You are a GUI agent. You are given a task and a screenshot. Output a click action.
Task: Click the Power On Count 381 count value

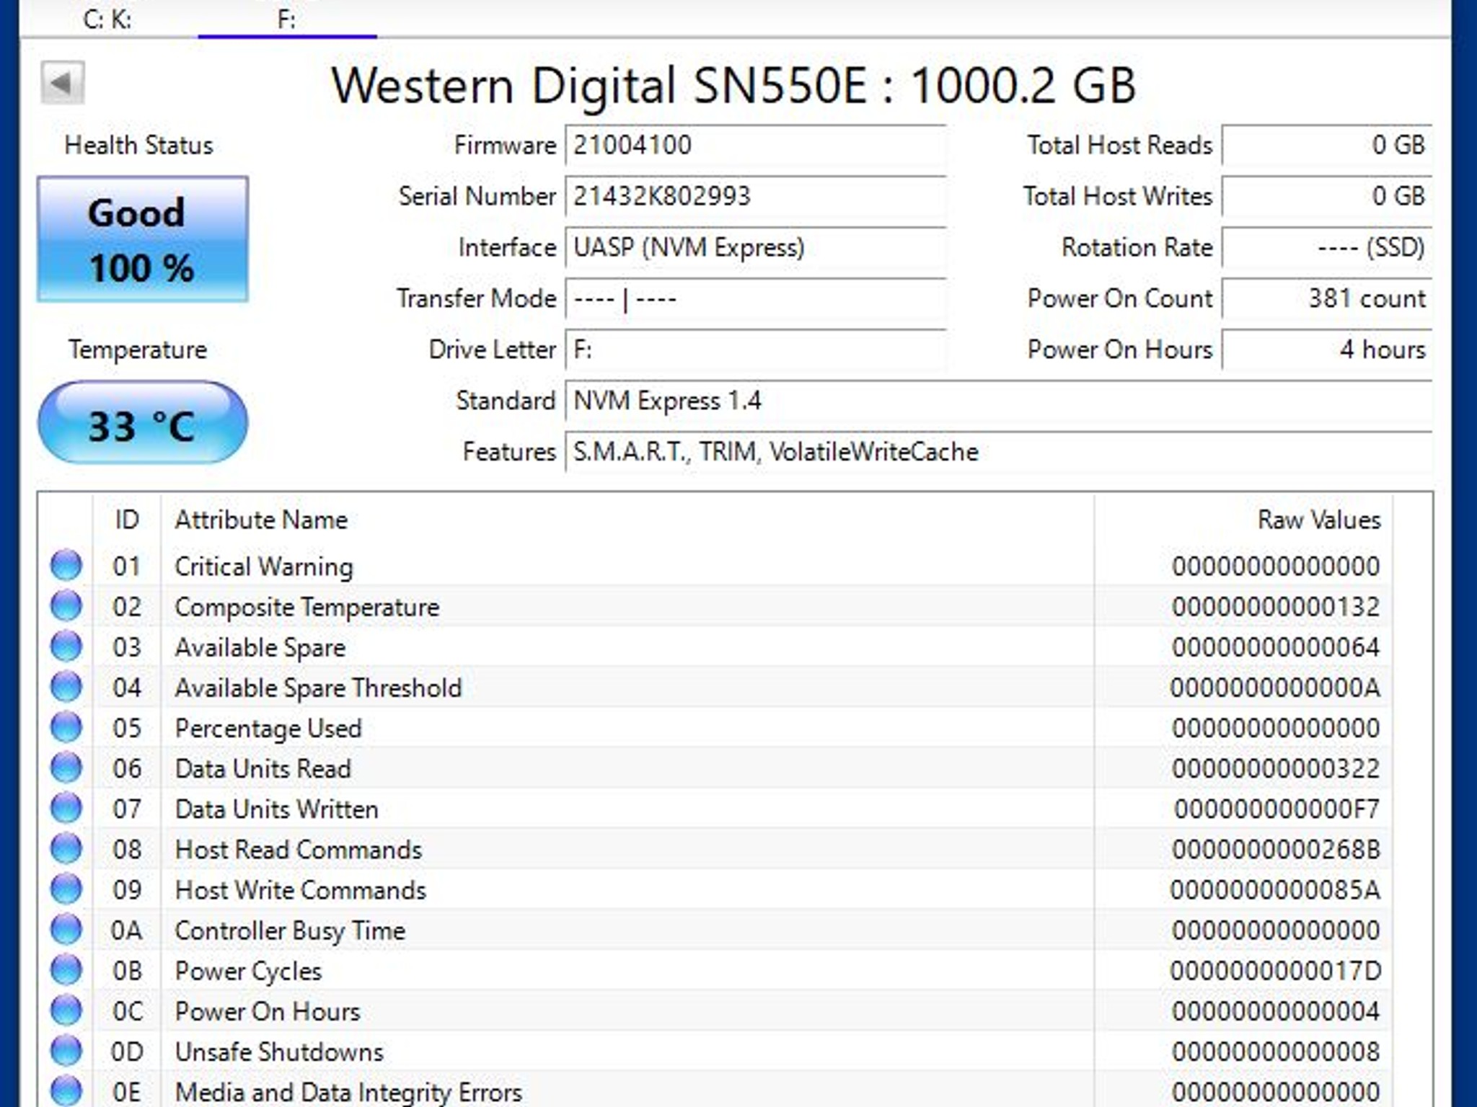(1327, 299)
